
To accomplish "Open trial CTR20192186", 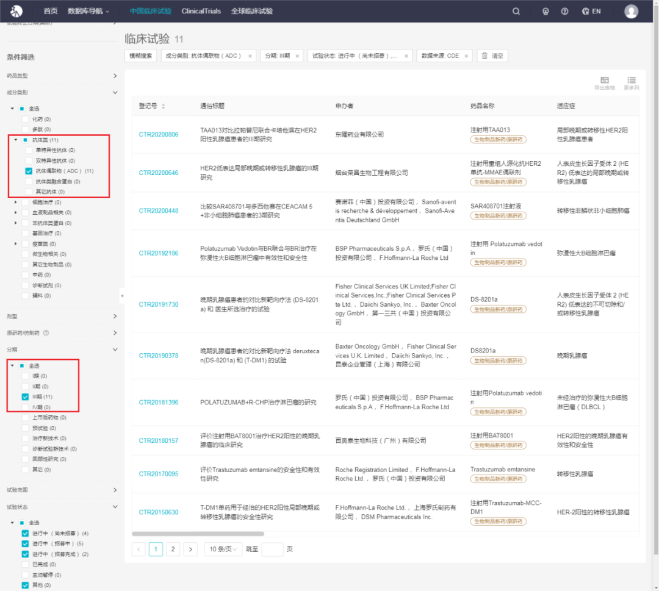I will point(159,253).
